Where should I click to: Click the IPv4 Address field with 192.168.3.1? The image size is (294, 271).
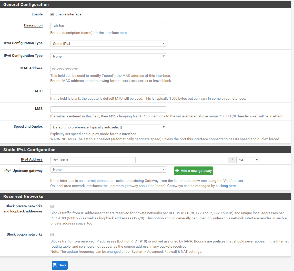click(93, 160)
